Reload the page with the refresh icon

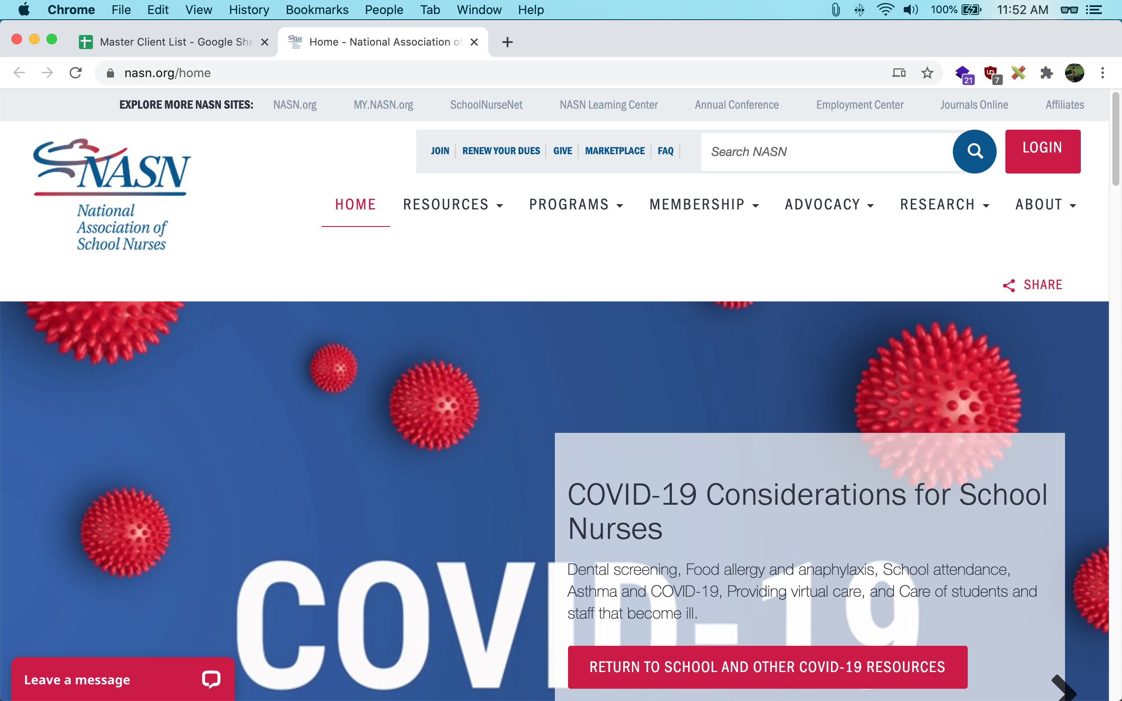tap(75, 73)
